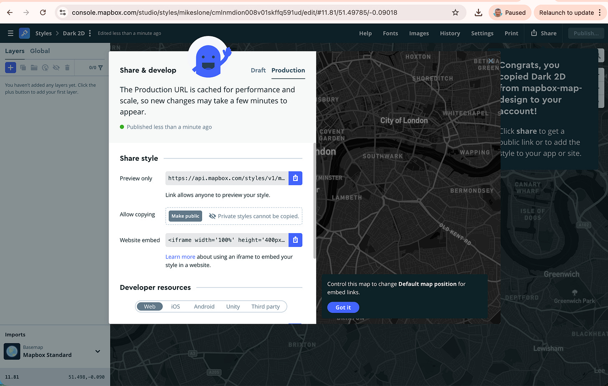Click the group layers folder icon
Viewport: 608px width, 386px height.
point(34,67)
